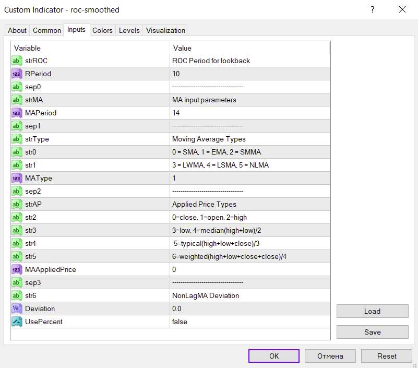Select the 'ROC Period for lookback' value

(x=211, y=61)
